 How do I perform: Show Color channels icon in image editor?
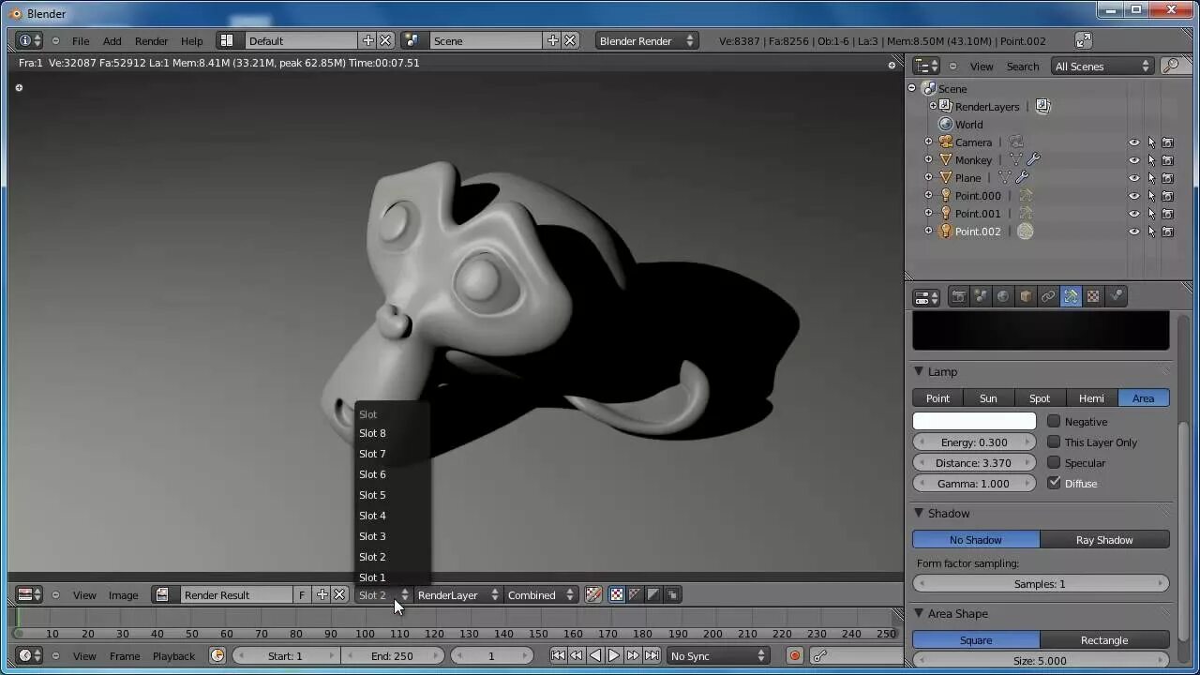pos(616,594)
